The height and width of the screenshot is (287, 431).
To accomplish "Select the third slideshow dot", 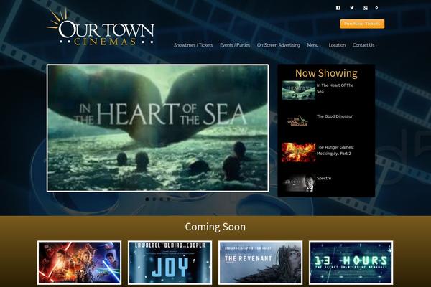I will tap(162, 199).
